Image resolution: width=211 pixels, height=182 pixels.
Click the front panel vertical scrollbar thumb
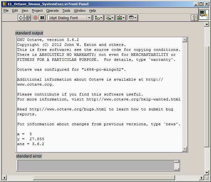click(207, 97)
